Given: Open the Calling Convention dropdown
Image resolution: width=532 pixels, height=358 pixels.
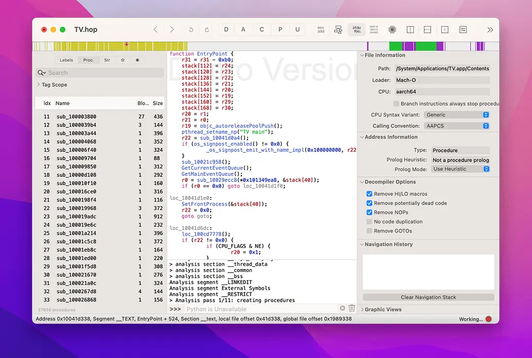Looking at the screenshot, I should [x=456, y=126].
